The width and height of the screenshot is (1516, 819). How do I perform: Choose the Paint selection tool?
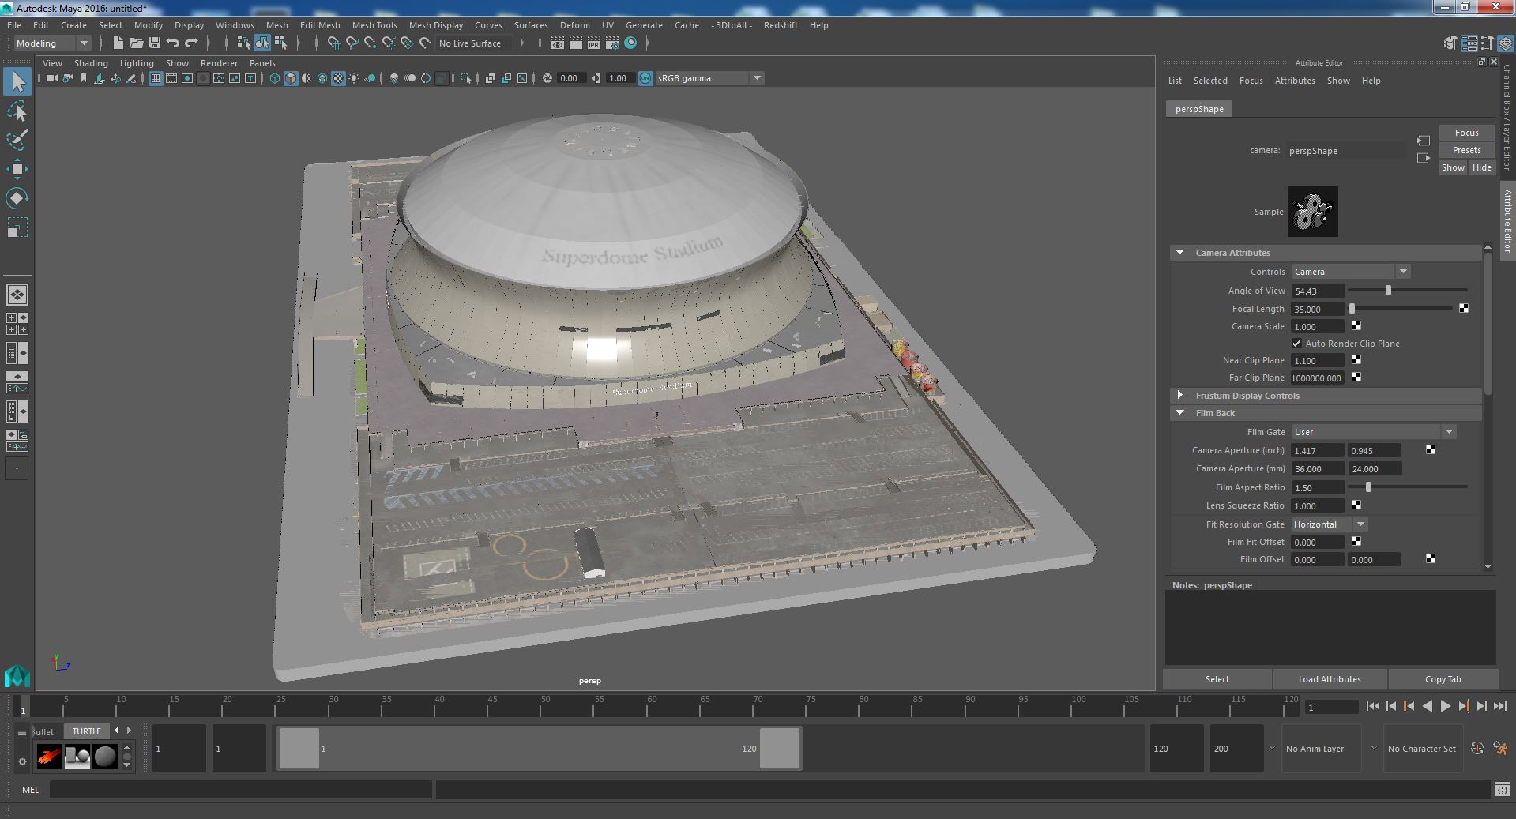tap(17, 140)
